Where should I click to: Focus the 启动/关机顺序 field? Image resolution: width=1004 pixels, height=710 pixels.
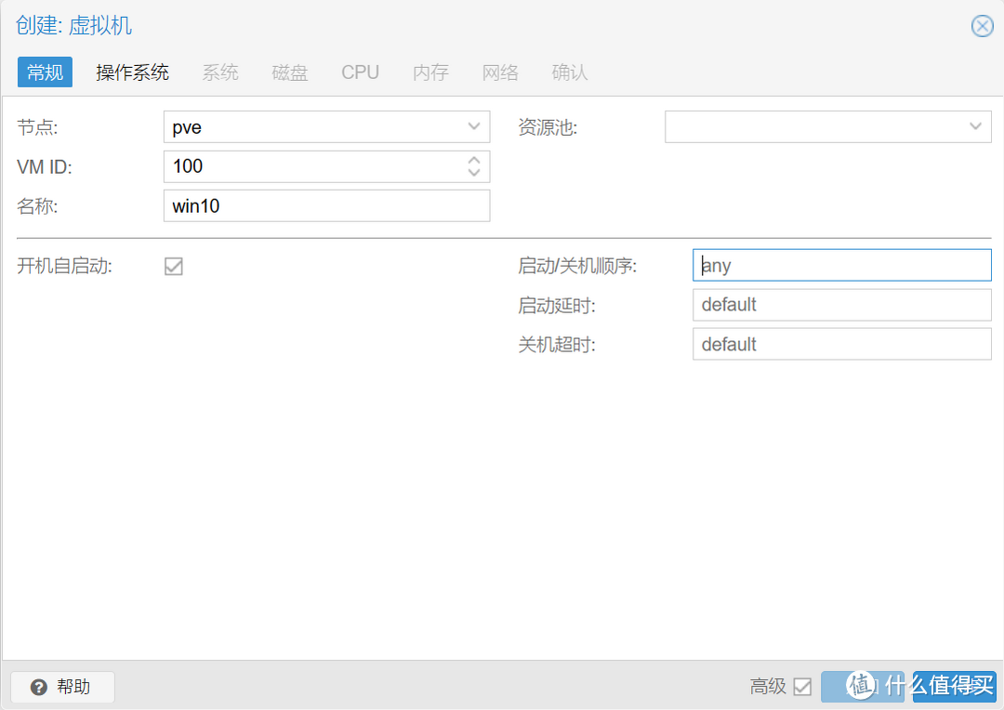(x=842, y=265)
